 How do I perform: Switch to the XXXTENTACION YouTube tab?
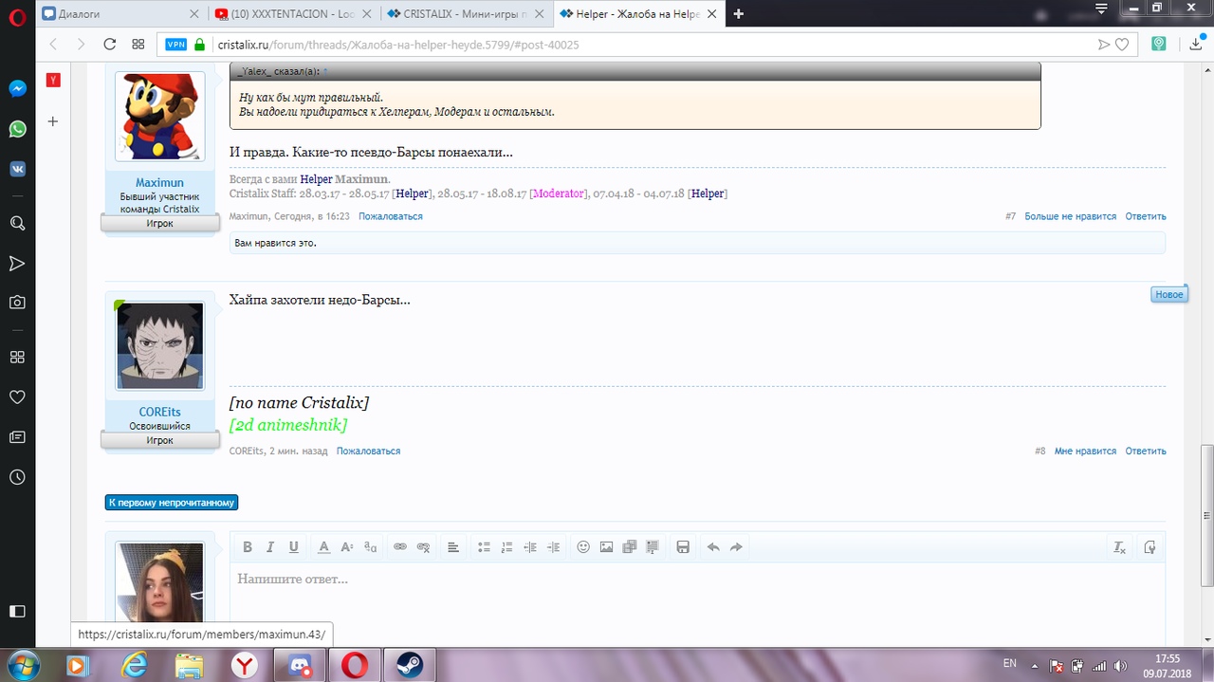(x=293, y=14)
